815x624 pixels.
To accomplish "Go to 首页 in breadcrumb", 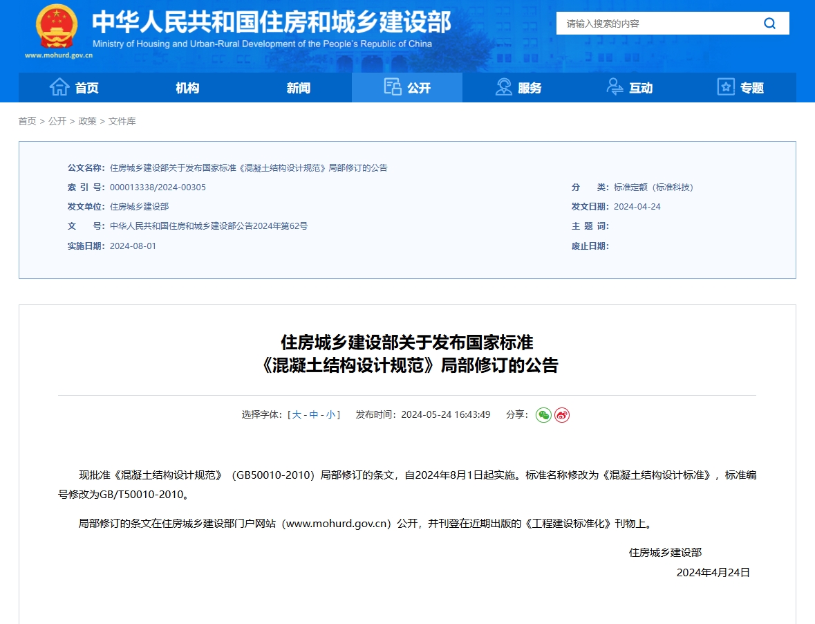I will pos(27,121).
